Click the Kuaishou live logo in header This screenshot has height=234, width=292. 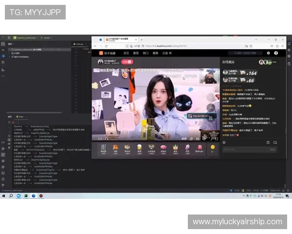tap(106, 53)
